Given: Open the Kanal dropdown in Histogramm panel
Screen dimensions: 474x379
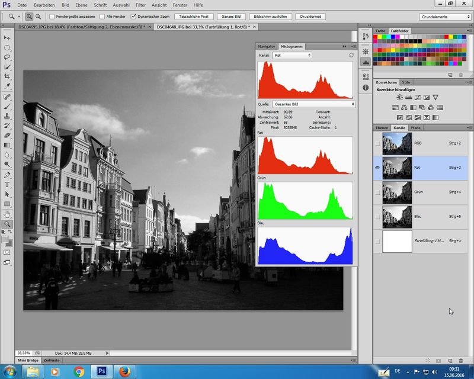Looking at the screenshot, I should 292,55.
